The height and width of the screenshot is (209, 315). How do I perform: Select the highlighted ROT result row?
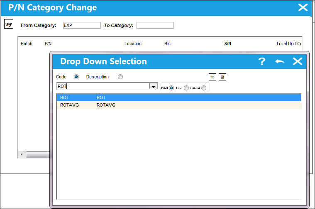[x=179, y=97]
